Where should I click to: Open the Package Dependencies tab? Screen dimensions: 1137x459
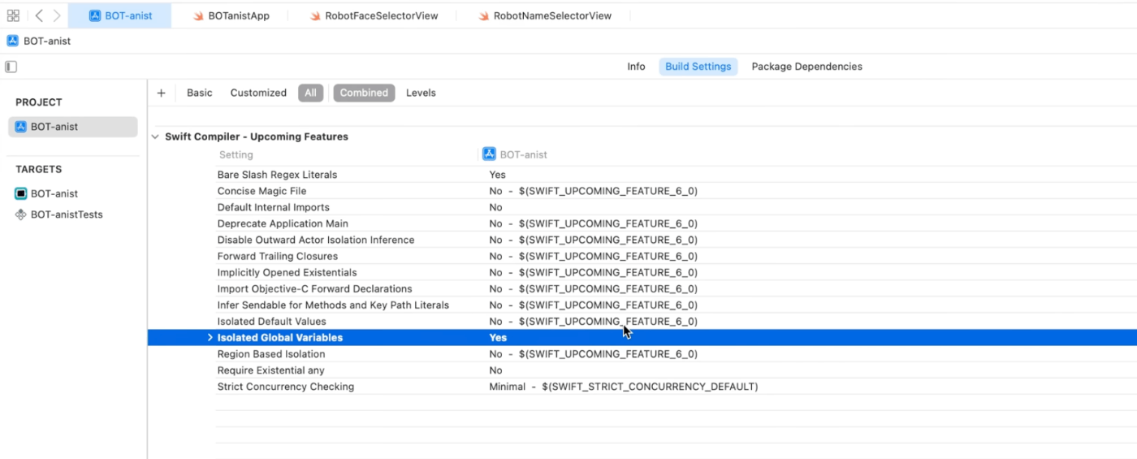coord(807,67)
